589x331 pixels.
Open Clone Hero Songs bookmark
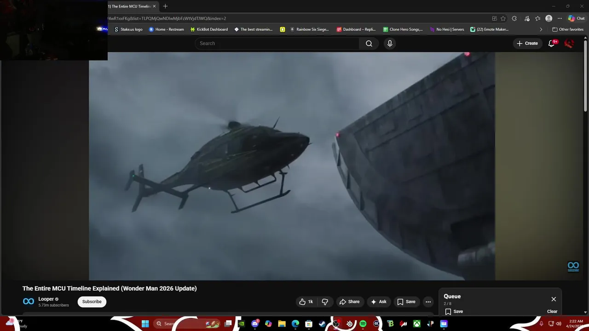403,29
